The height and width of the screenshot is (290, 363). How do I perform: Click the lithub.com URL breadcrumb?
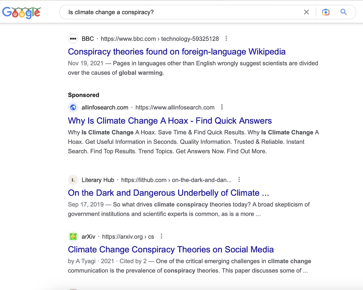(x=176, y=180)
